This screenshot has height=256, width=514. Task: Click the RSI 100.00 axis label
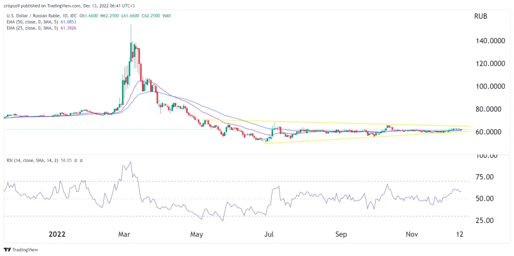pos(486,155)
